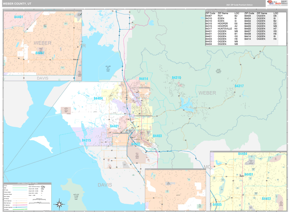Click the compass rose

click(x=59, y=204)
